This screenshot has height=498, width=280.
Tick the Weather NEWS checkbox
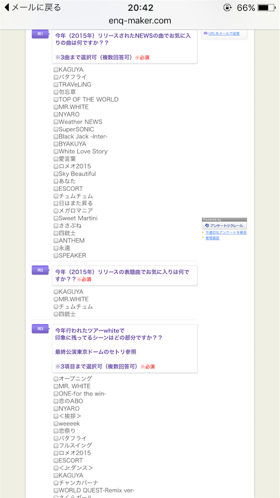point(56,122)
